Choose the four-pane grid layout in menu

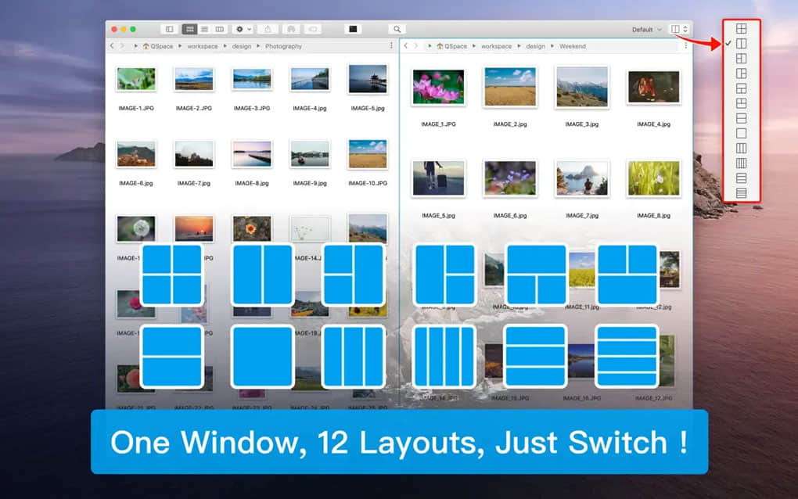(742, 29)
